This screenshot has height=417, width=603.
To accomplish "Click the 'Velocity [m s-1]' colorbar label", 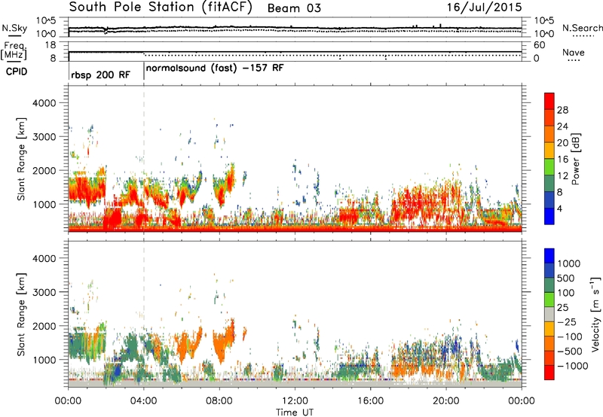I will pyautogui.click(x=595, y=314).
